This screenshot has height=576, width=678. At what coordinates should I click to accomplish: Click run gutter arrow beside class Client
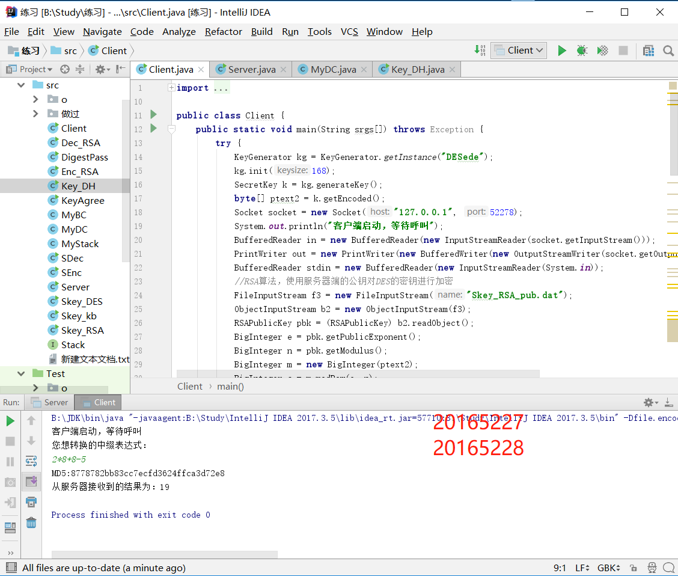coord(153,115)
